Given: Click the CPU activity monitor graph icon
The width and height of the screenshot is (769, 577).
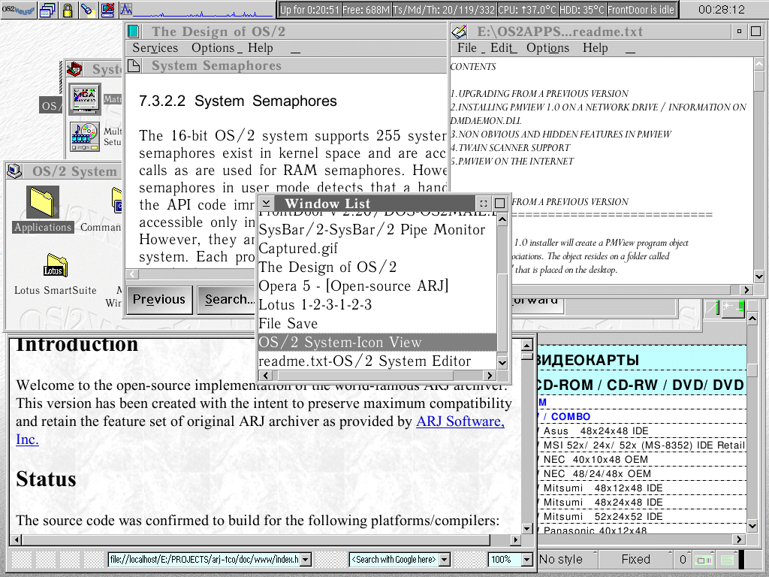Looking at the screenshot, I should coord(126,9).
